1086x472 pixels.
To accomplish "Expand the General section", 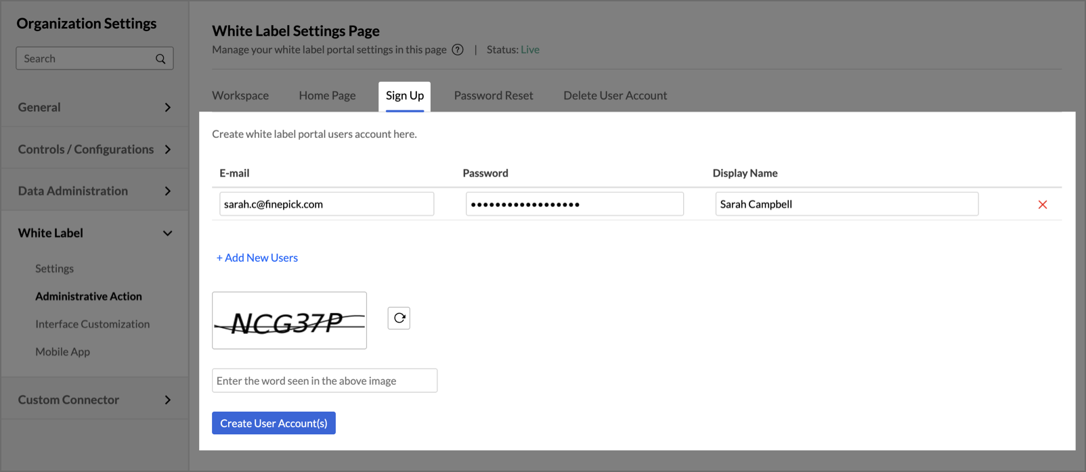I will [95, 107].
